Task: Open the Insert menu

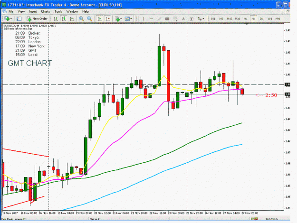Action: pos(33,11)
